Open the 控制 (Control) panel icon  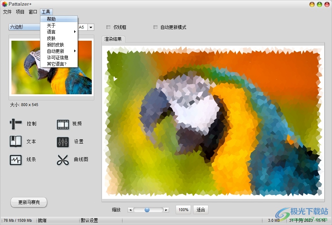click(x=16, y=124)
